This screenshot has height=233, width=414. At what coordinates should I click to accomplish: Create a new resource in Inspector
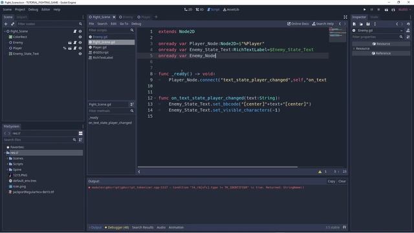coord(354,24)
